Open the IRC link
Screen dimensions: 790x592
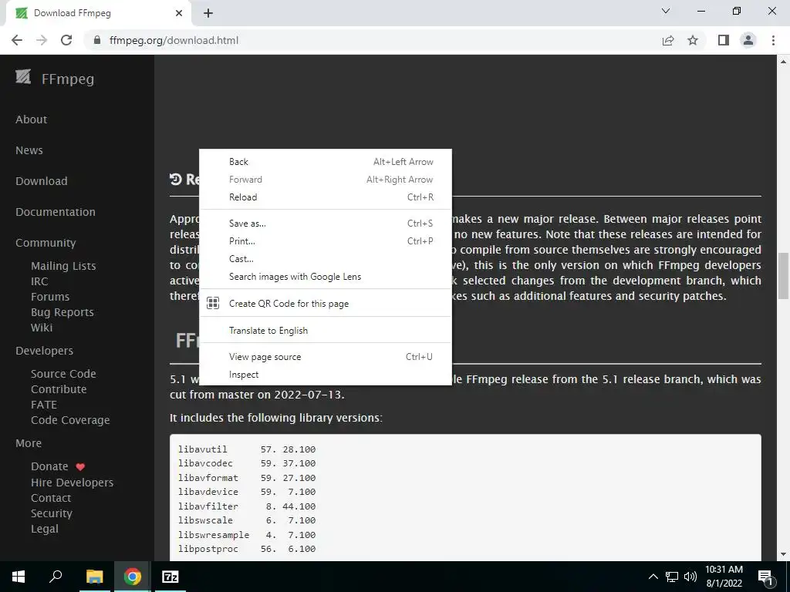point(39,281)
